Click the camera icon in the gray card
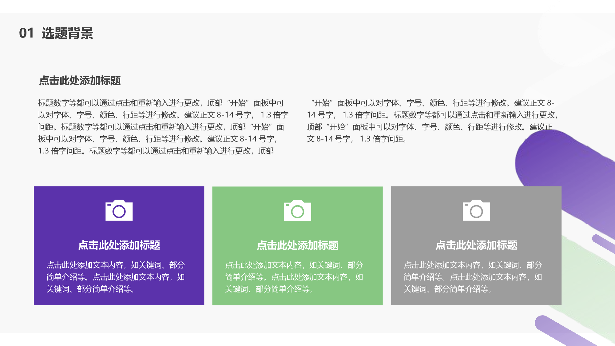This screenshot has width=615, height=346. coord(476,210)
